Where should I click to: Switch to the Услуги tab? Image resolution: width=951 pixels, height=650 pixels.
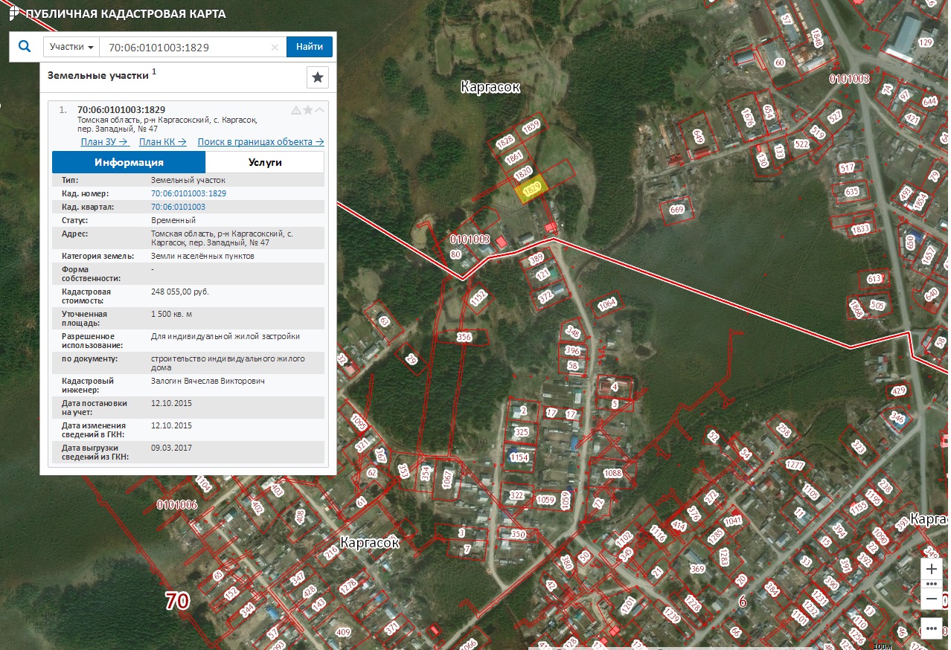[264, 162]
